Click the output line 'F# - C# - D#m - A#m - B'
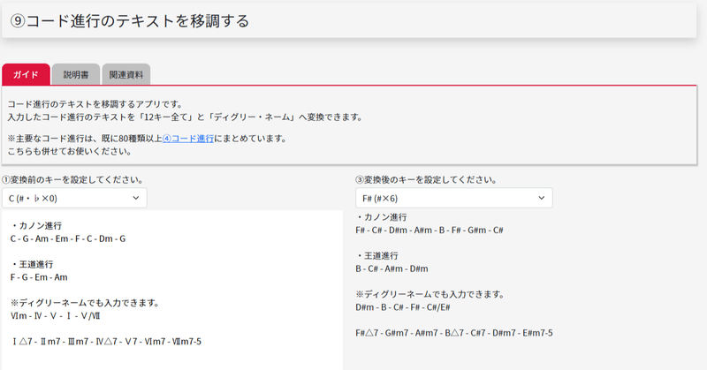This screenshot has height=370, width=707. [430, 230]
